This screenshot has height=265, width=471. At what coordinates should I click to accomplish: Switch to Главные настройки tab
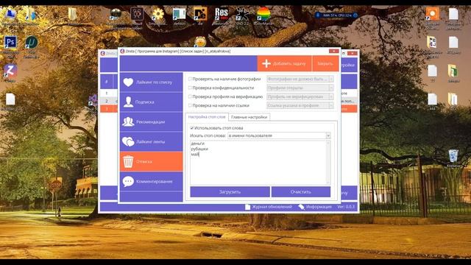tap(249, 117)
